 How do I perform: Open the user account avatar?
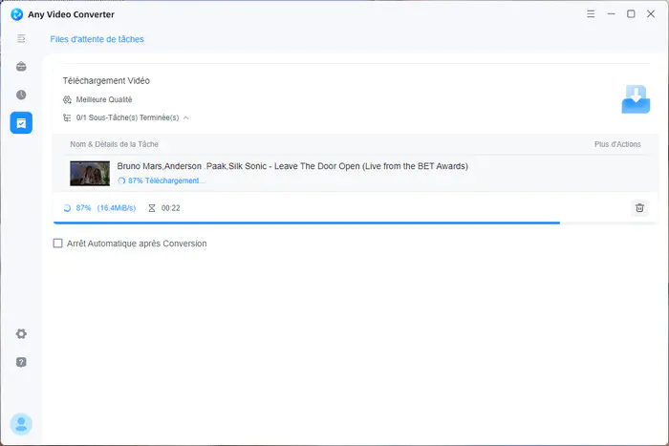[x=21, y=423]
